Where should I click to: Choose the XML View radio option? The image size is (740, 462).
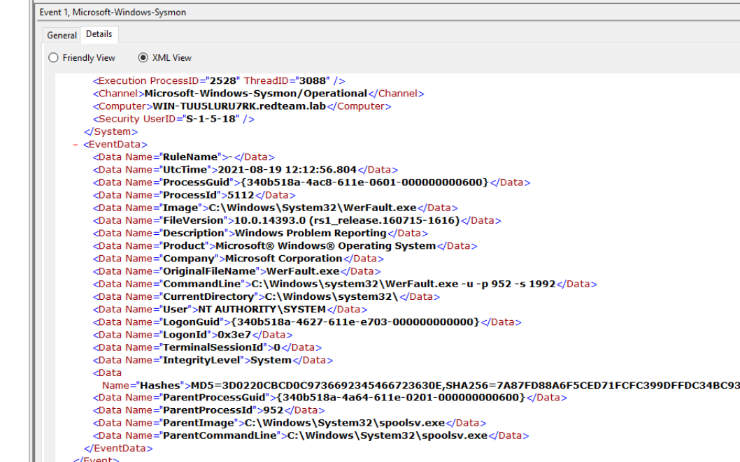point(143,58)
